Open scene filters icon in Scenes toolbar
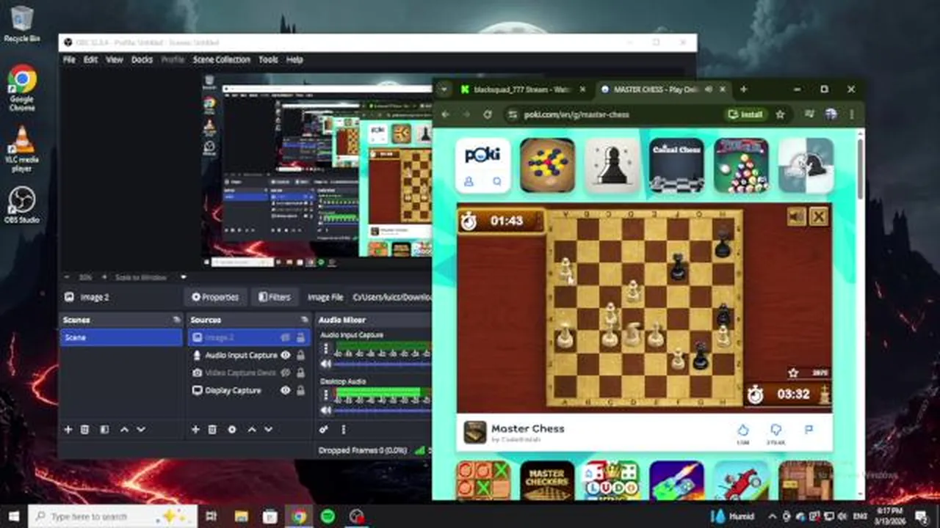The width and height of the screenshot is (940, 528). pyautogui.click(x=104, y=430)
